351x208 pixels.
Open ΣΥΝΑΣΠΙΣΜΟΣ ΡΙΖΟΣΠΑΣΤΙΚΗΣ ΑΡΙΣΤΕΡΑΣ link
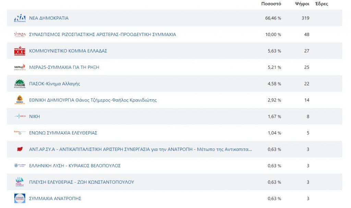point(102,35)
